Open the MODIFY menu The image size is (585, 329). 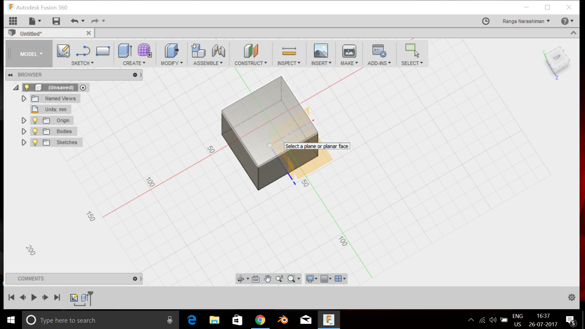click(172, 63)
